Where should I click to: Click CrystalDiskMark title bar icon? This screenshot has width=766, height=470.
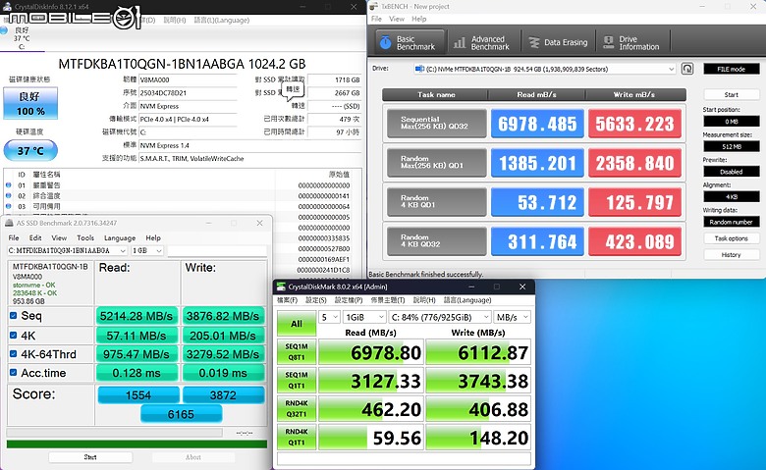pyautogui.click(x=281, y=287)
